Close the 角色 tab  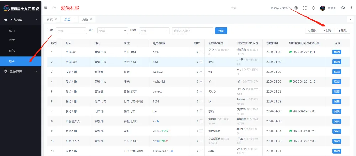(91, 19)
